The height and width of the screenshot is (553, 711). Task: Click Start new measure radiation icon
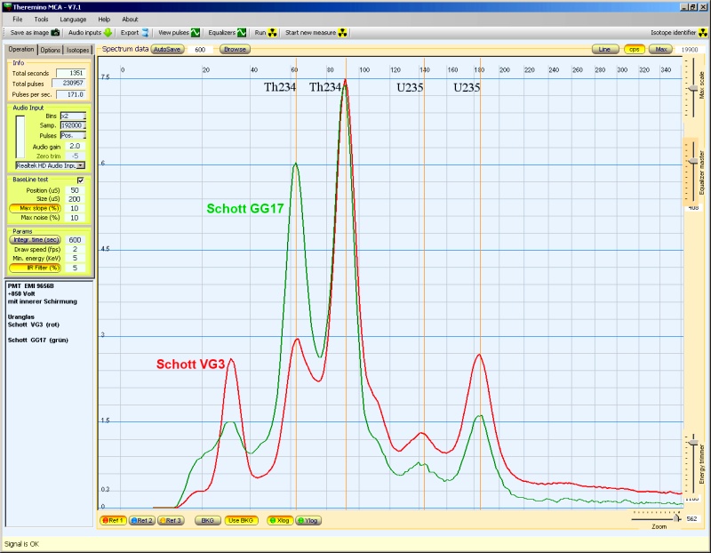pyautogui.click(x=343, y=32)
